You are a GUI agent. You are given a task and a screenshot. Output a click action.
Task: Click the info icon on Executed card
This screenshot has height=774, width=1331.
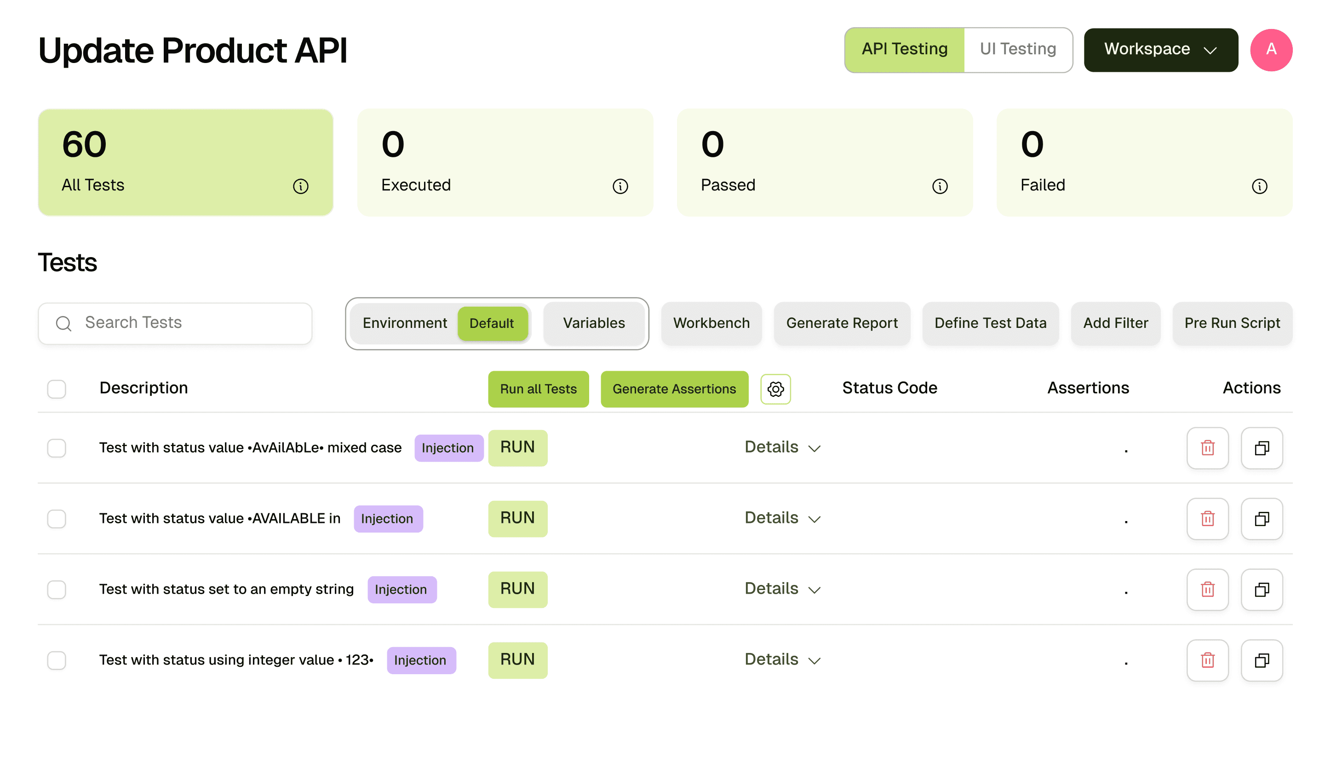(620, 186)
